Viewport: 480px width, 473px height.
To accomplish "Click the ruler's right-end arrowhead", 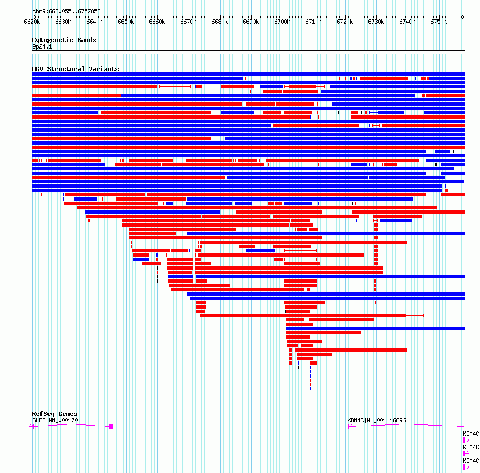I will tap(463, 17).
